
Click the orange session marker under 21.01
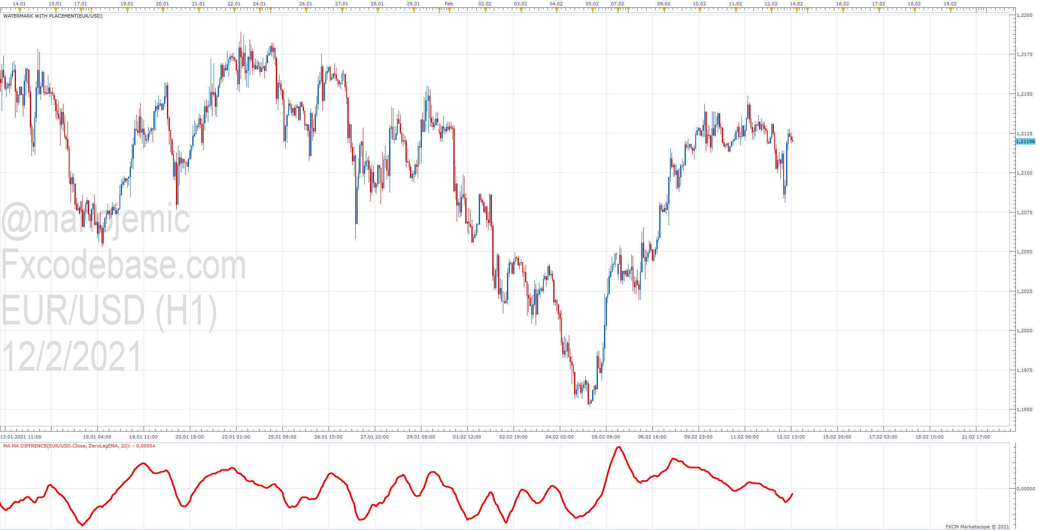tap(199, 10)
